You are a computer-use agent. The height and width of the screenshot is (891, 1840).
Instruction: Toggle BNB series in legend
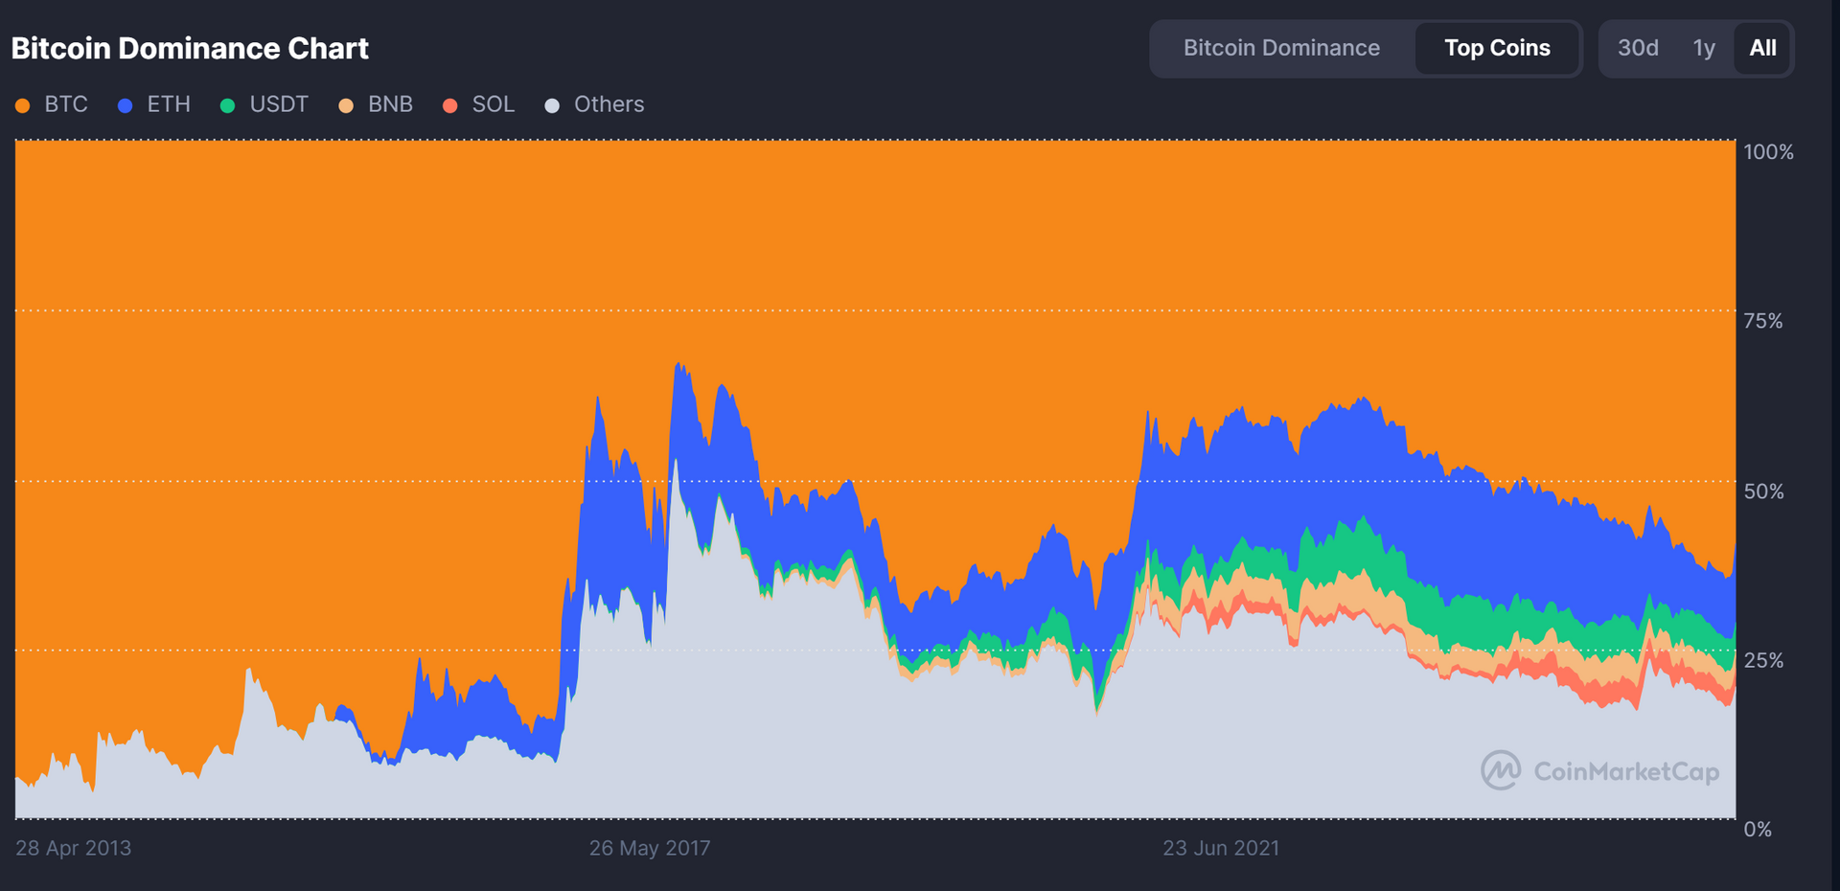376,104
